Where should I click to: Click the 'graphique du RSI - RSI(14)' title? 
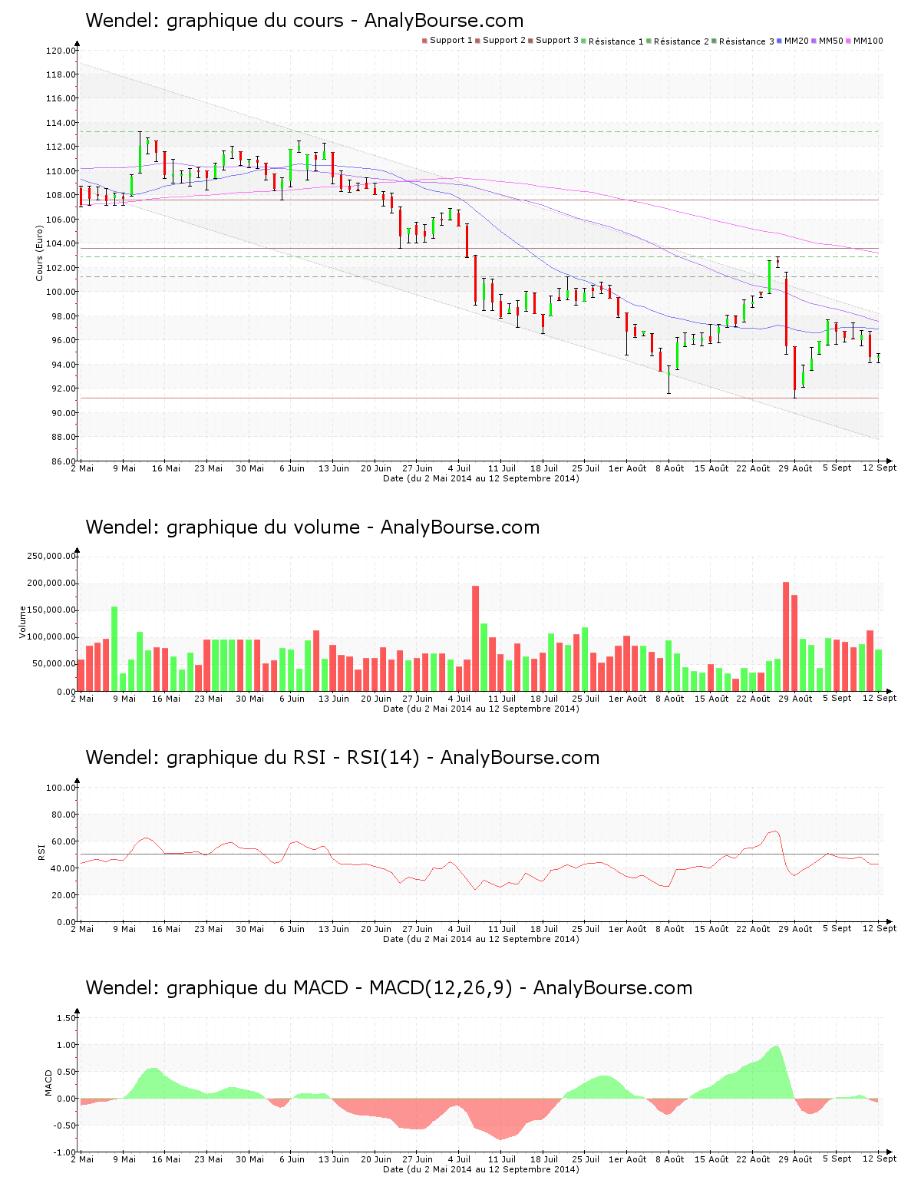tap(293, 758)
